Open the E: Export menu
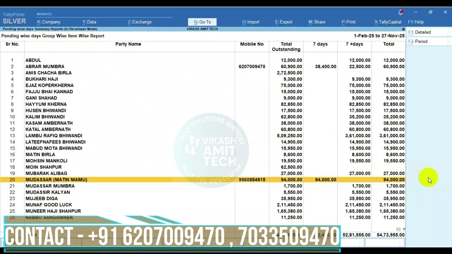The width and height of the screenshot is (452, 254). pos(284,22)
